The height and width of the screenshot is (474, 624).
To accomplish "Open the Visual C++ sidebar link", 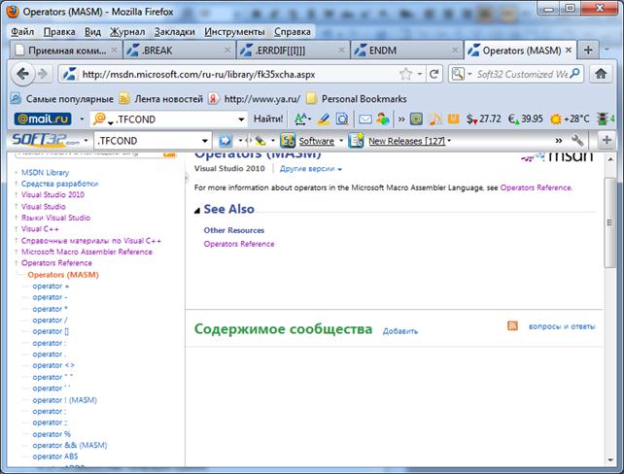I will click(40, 228).
